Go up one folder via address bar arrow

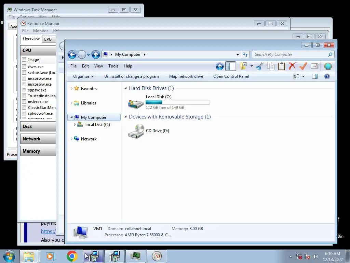tap(96, 54)
